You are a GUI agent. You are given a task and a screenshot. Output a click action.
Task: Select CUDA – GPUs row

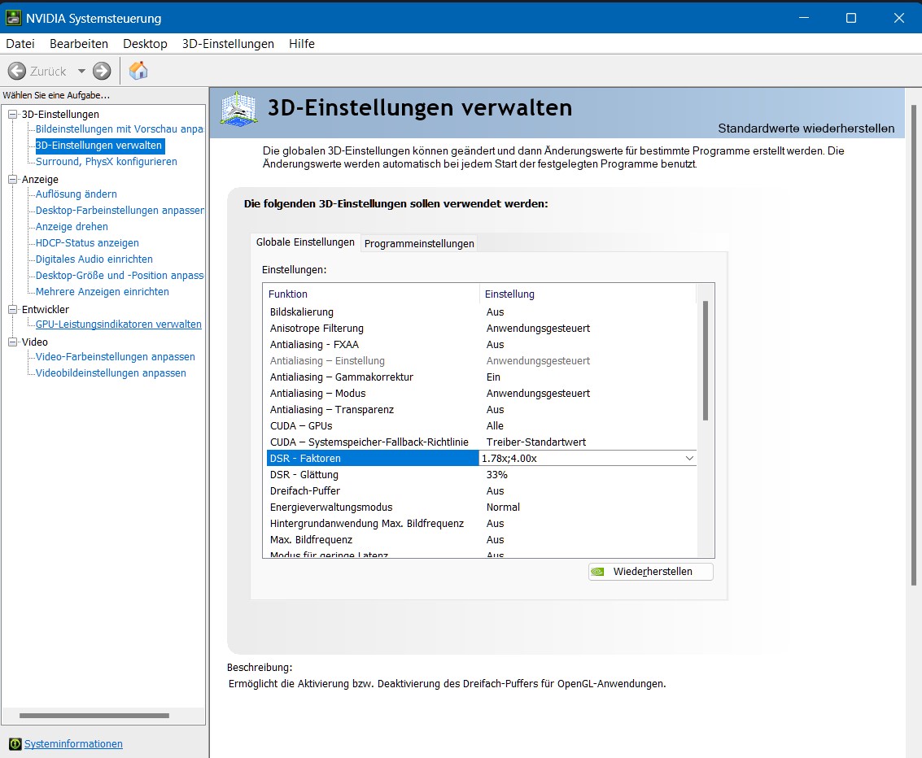tap(481, 426)
